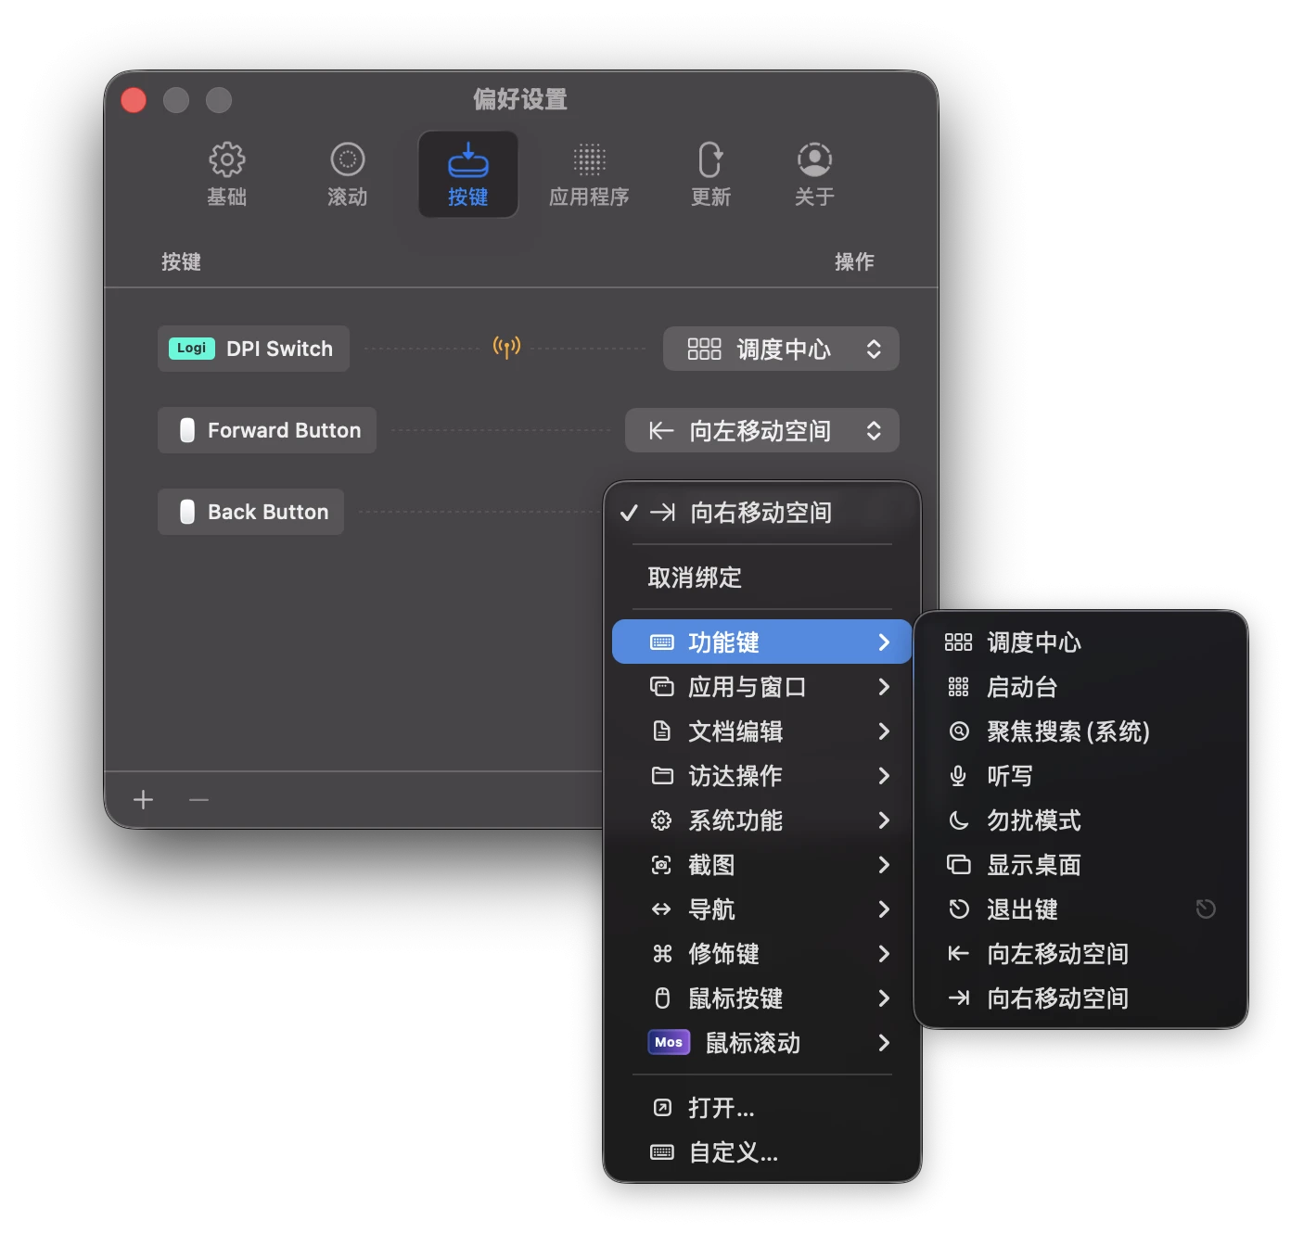
Task: Click the minus icon to remove a button
Action: coord(198,799)
